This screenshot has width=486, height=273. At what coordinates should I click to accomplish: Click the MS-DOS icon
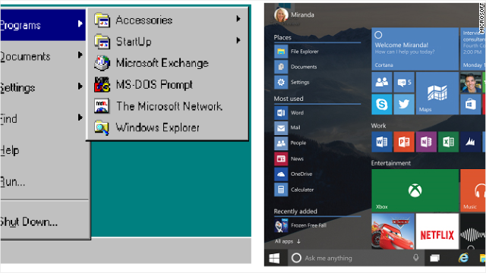[x=102, y=84]
